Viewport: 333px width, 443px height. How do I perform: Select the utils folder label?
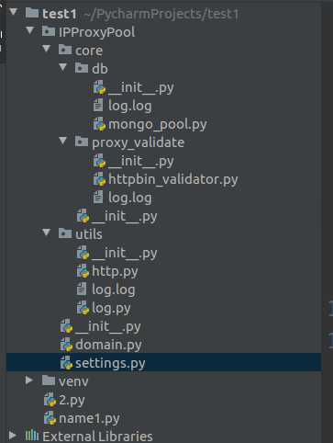[89, 234]
